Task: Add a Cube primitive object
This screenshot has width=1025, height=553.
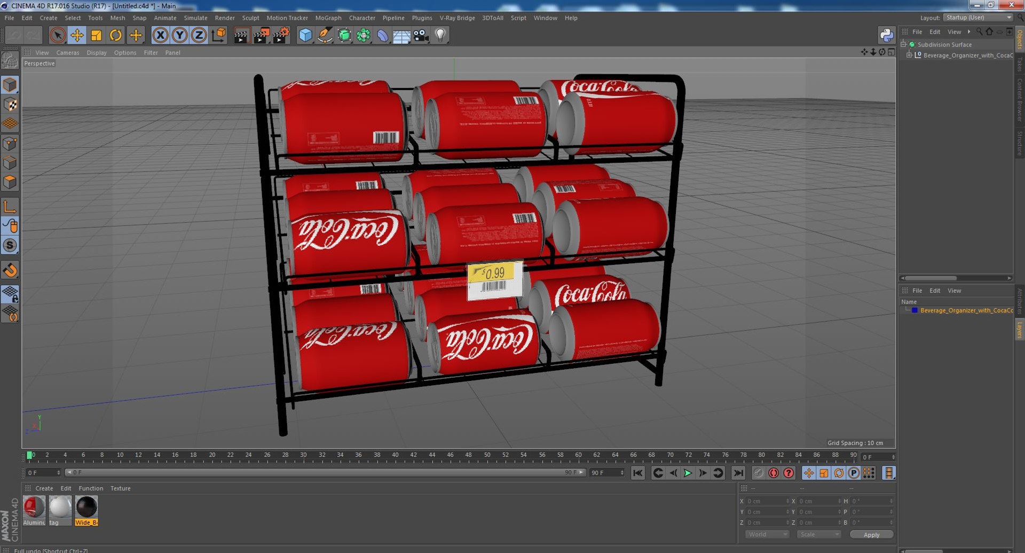Action: pos(305,35)
